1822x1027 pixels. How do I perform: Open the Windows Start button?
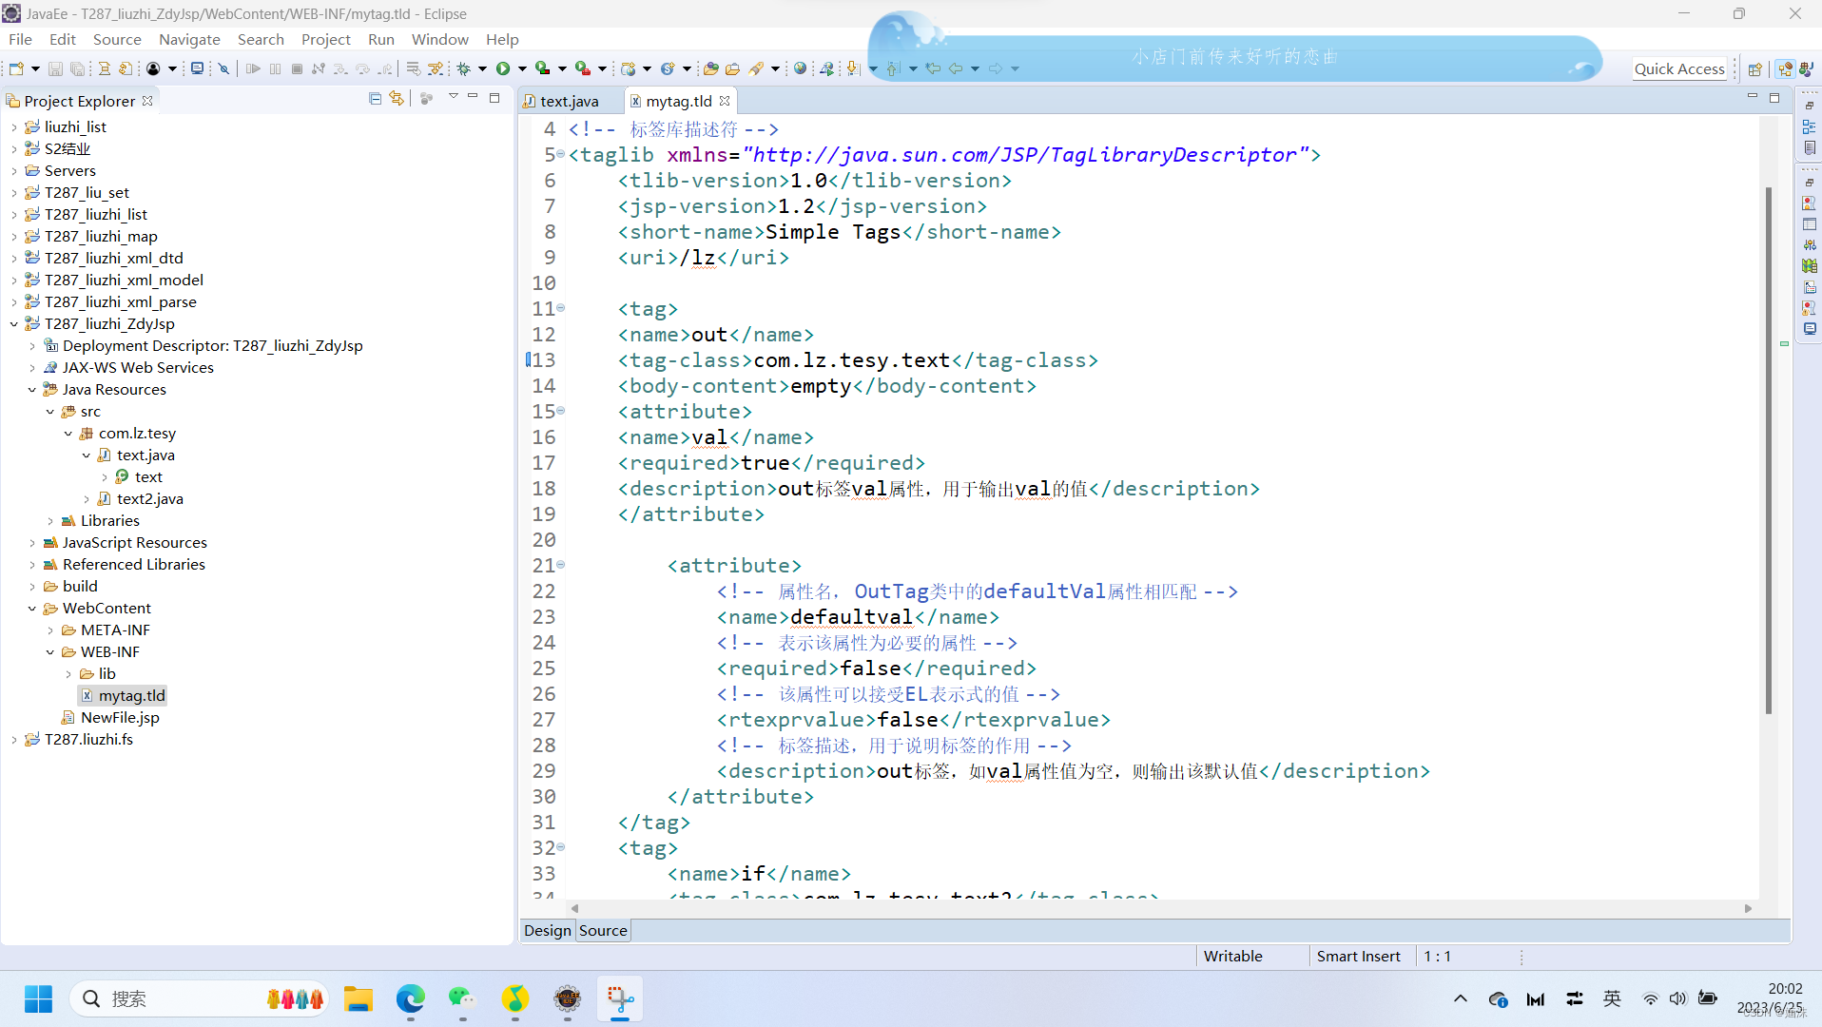click(x=38, y=999)
